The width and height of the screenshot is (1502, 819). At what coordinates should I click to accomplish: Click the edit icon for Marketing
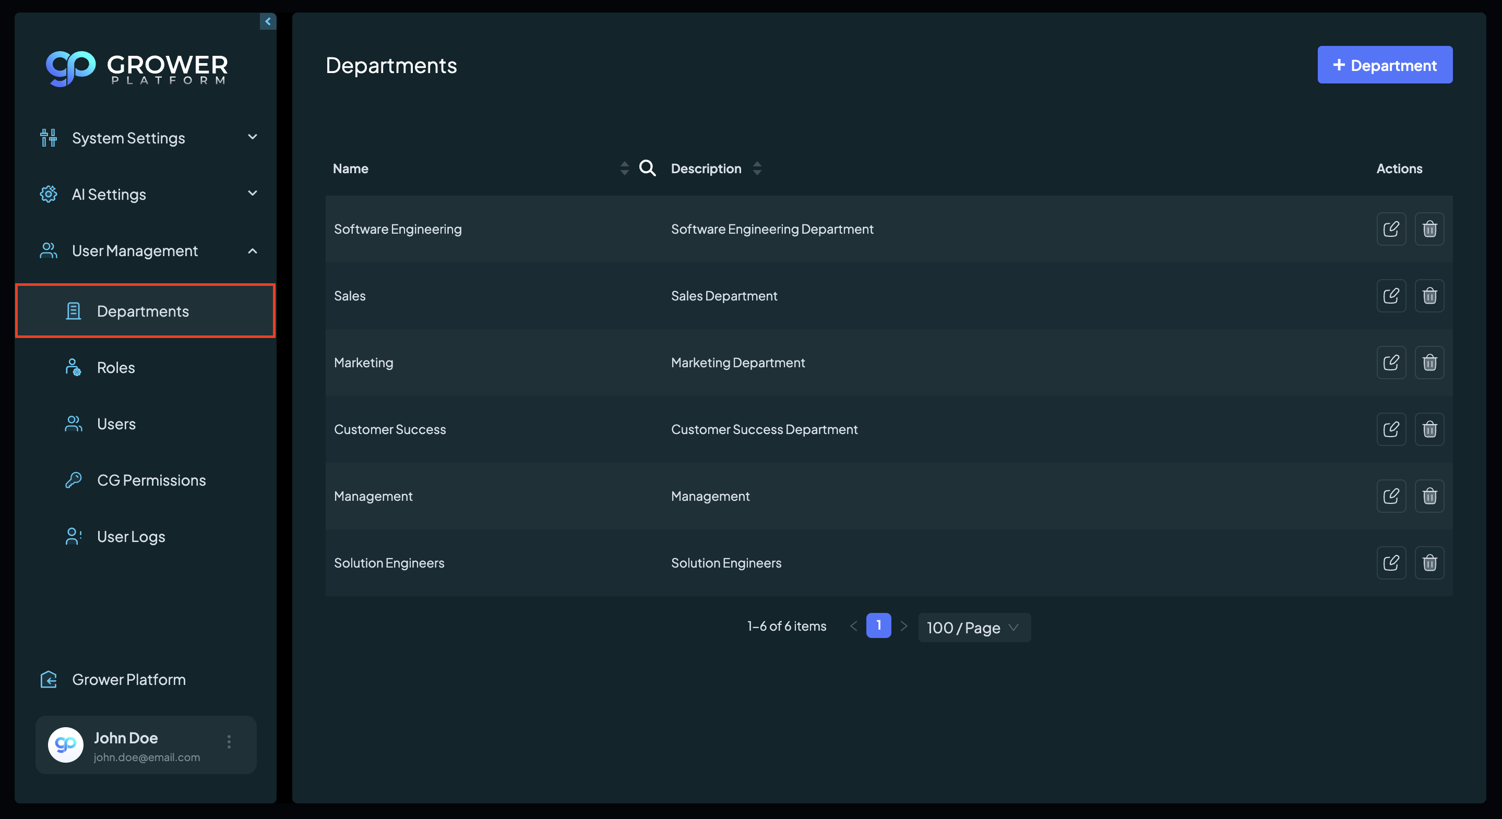[1391, 363]
